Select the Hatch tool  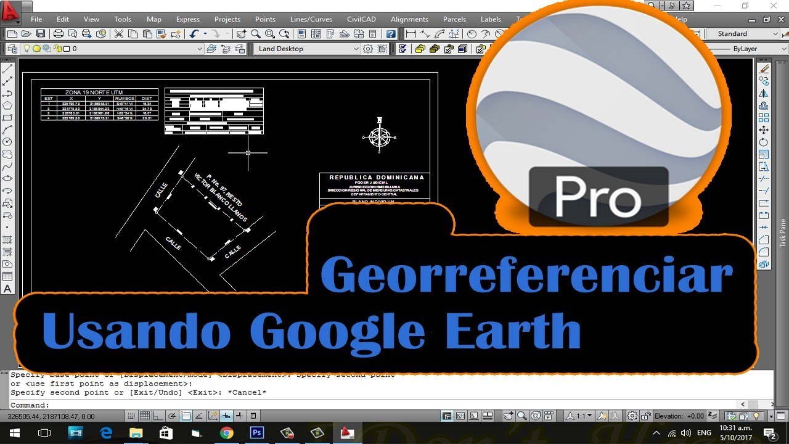click(7, 240)
